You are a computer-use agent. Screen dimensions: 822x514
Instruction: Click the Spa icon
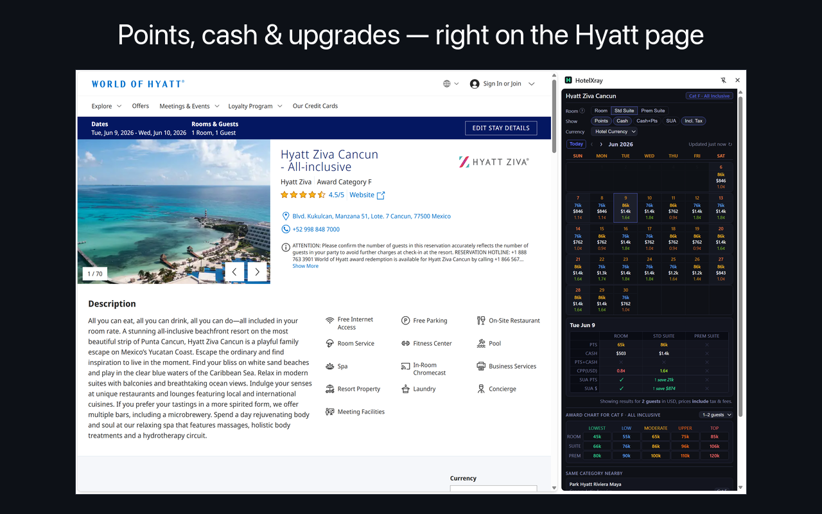pos(330,366)
